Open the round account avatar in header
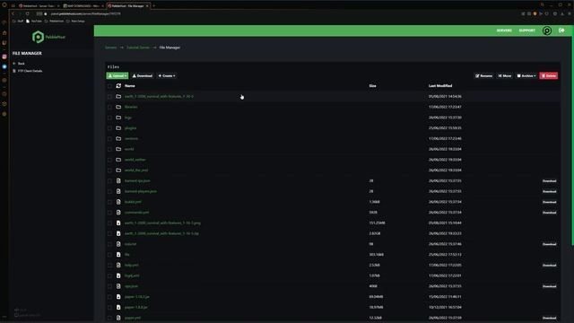The width and height of the screenshot is (574, 323). [x=547, y=31]
